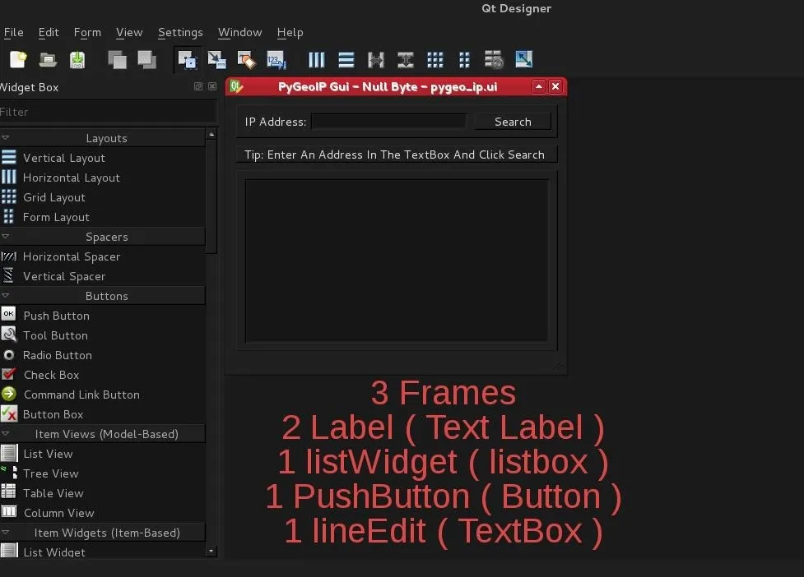Shade the PyGeoIP Gui form window

(539, 86)
